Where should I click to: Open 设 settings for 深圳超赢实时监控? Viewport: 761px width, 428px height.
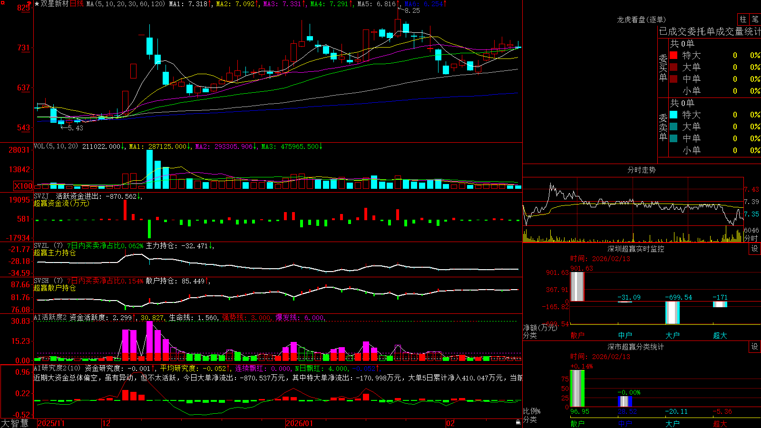tap(755, 249)
